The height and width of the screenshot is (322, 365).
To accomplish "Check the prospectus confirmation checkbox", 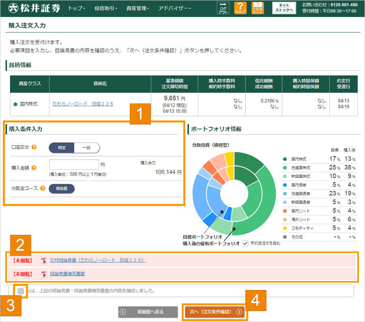I will point(21,291).
